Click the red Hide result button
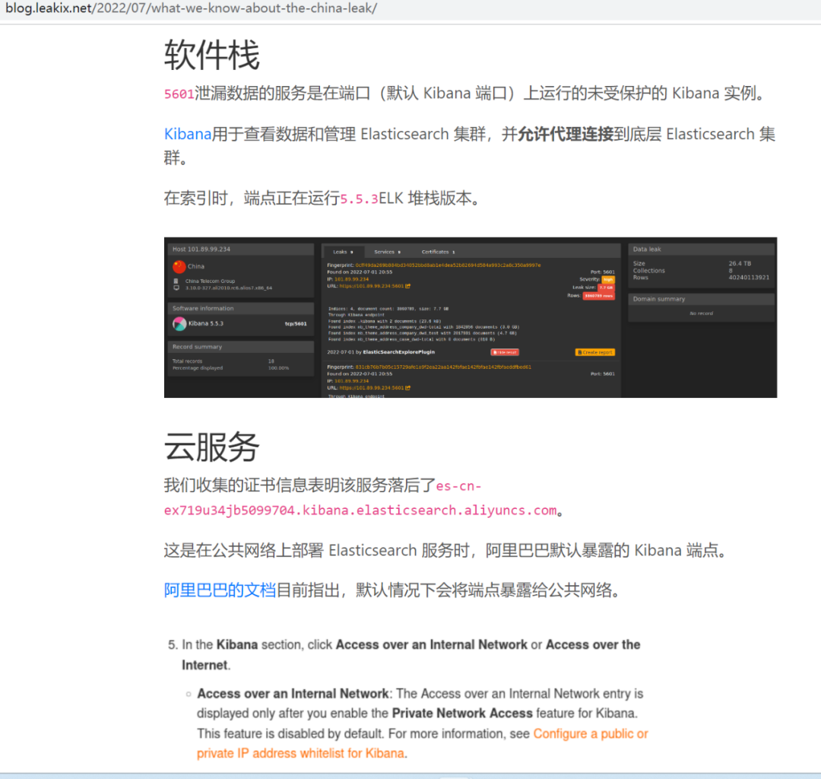Viewport: 821px width, 779px height. [504, 352]
